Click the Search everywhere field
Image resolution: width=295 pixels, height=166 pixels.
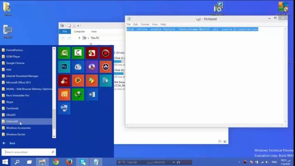(x=29, y=152)
